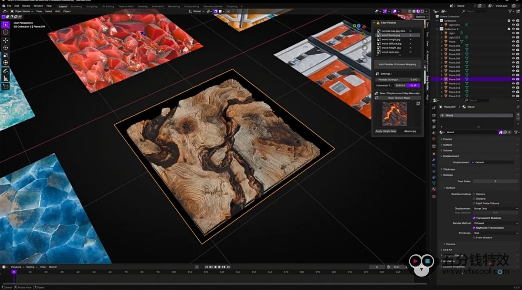Enable Thickness From Shadow checkbox

tap(474, 237)
